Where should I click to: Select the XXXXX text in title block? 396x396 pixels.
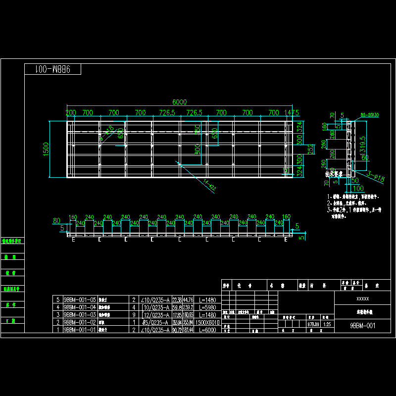click(363, 299)
